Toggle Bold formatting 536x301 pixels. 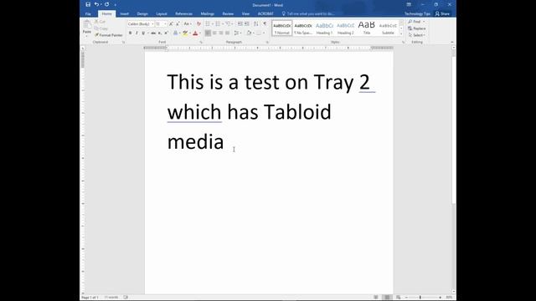tap(131, 33)
